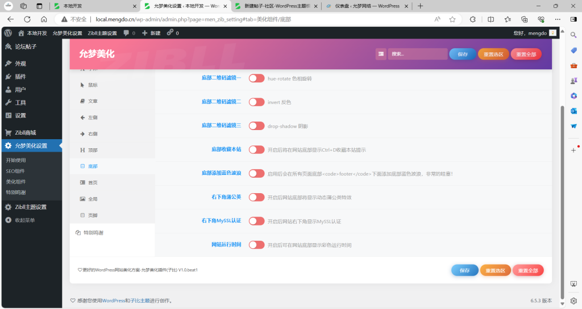The width and height of the screenshot is (582, 309).
Task: Enable the 底部收藏本站 switch
Action: [256, 149]
